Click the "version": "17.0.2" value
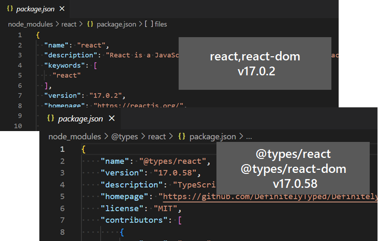The height and width of the screenshot is (241, 378). pos(105,95)
